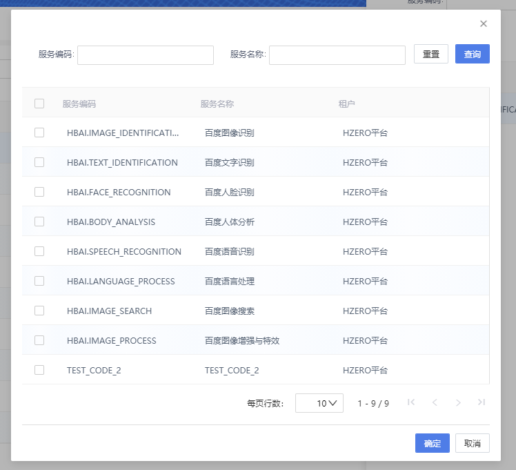Select the 百度文字识别 row
The height and width of the screenshot is (470, 516).
click(x=230, y=163)
